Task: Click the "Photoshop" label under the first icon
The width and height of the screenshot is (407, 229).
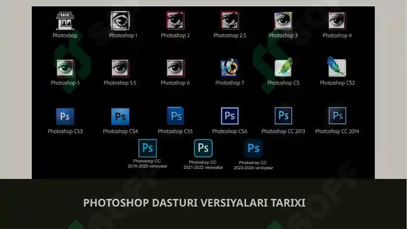Action: (x=65, y=36)
